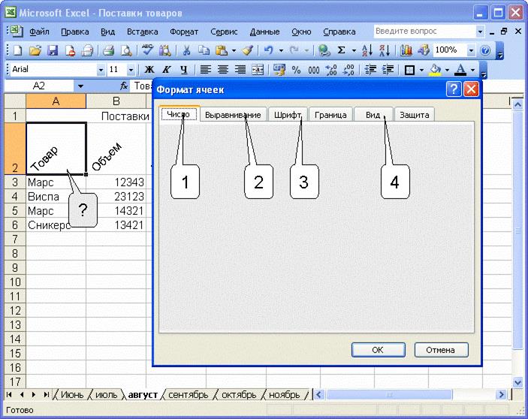The image size is (528, 419).
Task: Click the OK button in dialog
Action: [x=378, y=350]
